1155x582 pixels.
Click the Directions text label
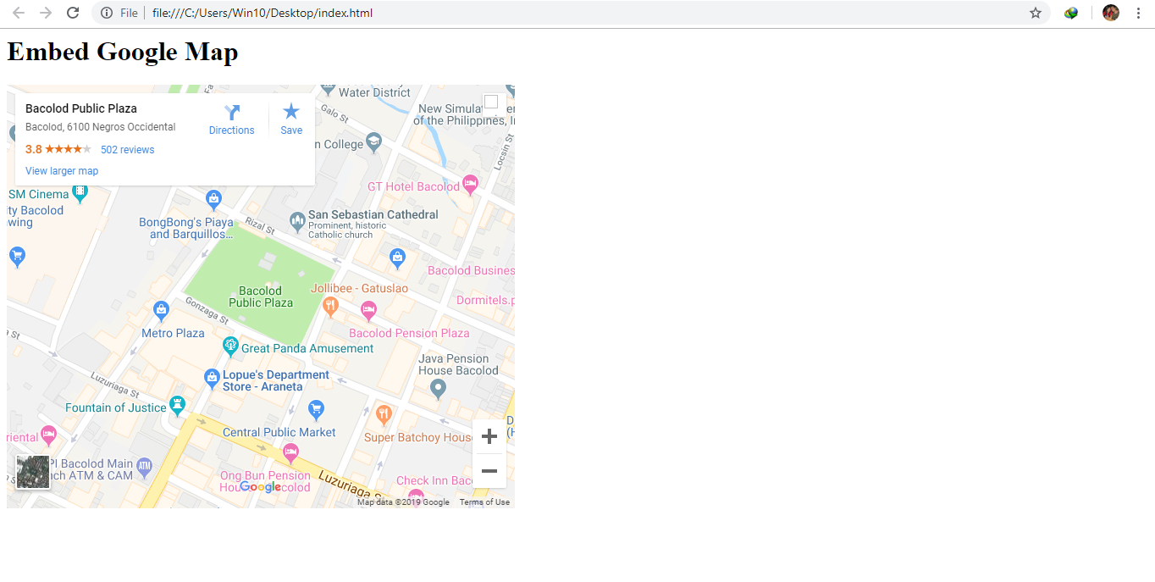click(x=232, y=130)
